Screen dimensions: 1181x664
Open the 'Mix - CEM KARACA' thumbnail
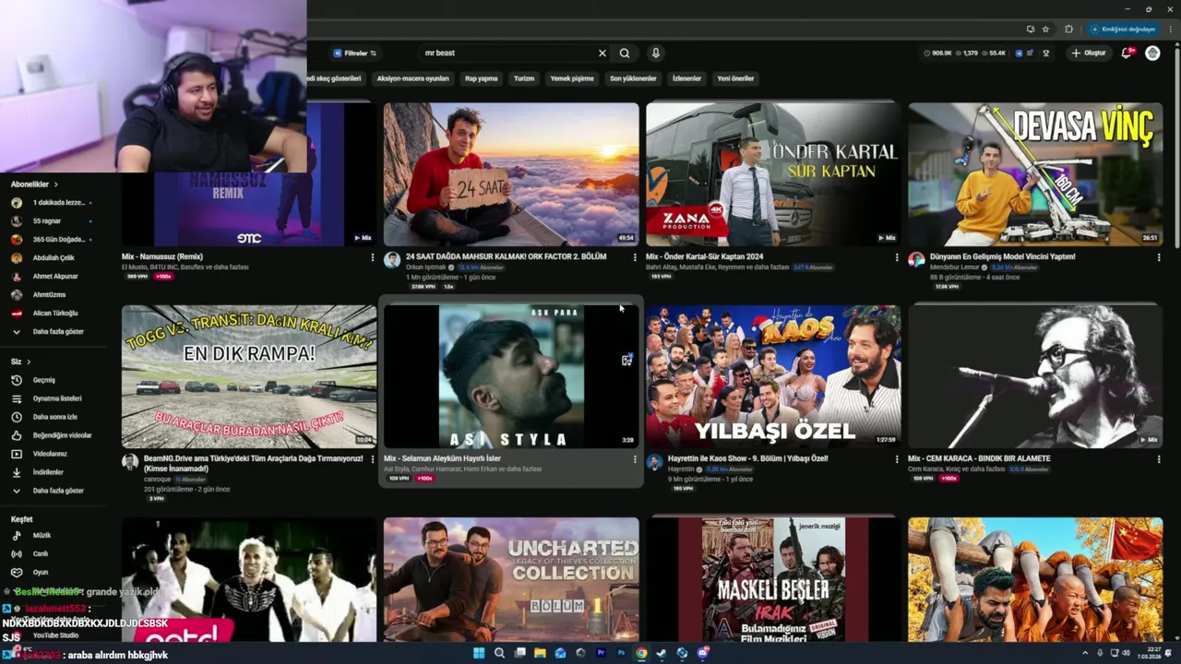pos(1035,376)
